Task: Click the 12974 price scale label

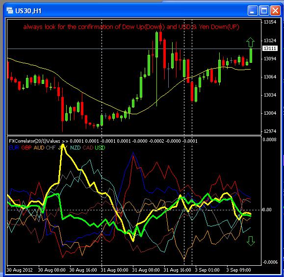Action: coord(270,131)
